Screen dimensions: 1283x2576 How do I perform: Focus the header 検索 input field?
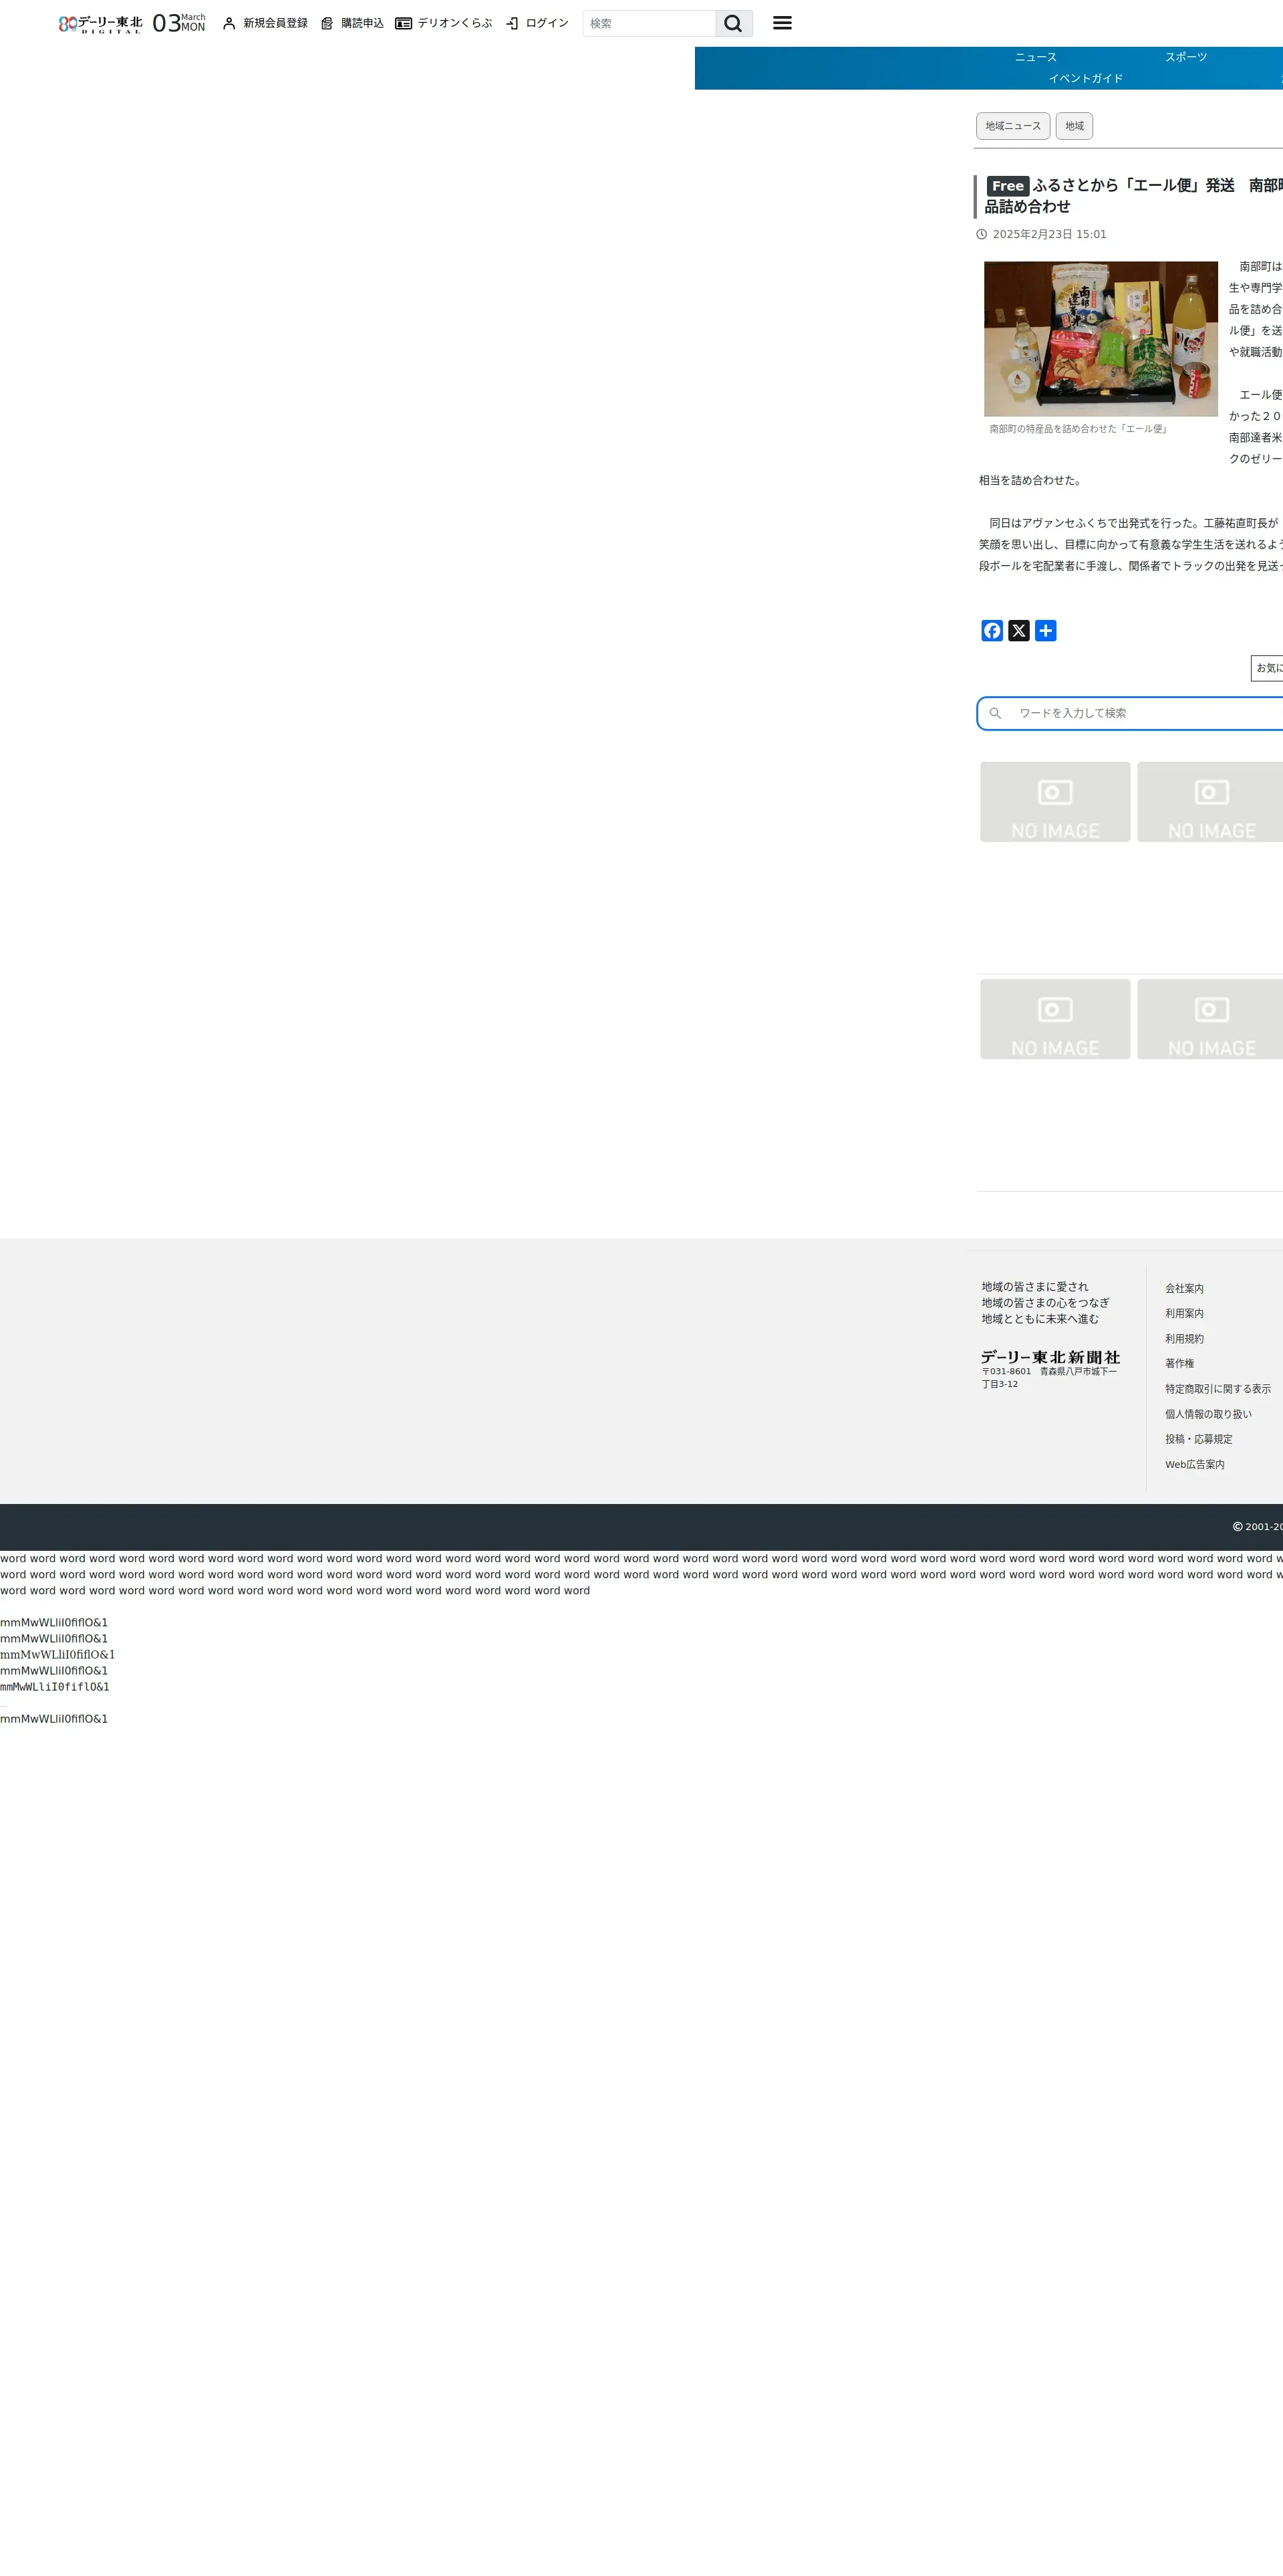click(x=648, y=23)
